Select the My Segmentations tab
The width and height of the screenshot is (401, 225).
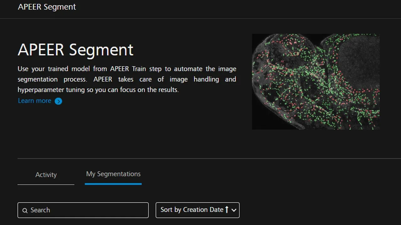[113, 174]
